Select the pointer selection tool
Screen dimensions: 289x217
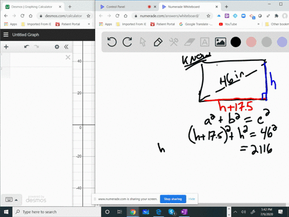pos(143,42)
